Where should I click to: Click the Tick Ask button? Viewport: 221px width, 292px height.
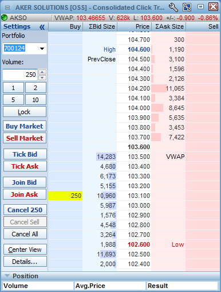25,166
